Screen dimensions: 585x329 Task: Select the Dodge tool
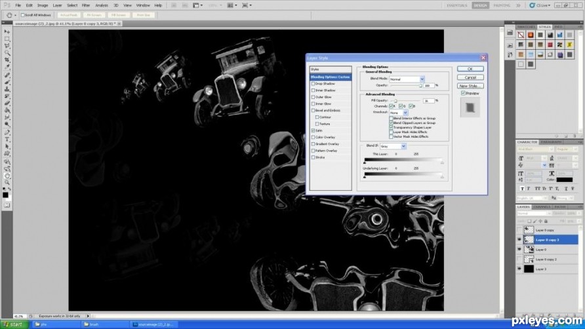tap(7, 125)
